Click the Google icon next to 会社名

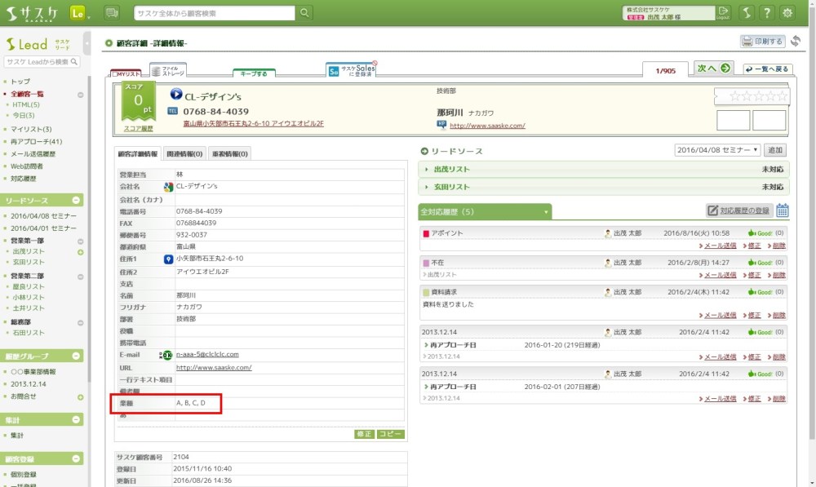168,187
